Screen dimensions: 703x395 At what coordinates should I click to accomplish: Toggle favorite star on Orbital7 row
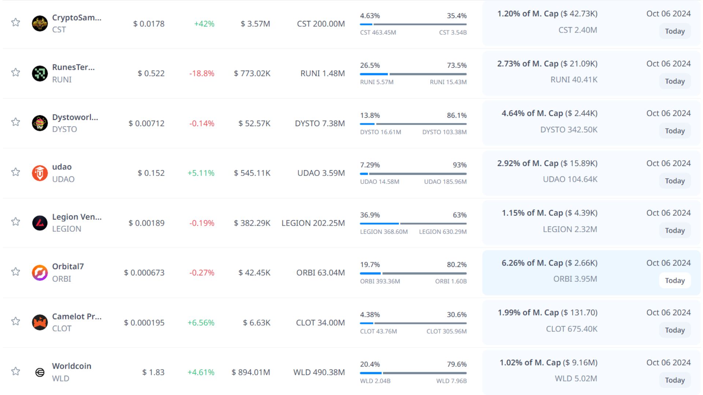pyautogui.click(x=15, y=271)
